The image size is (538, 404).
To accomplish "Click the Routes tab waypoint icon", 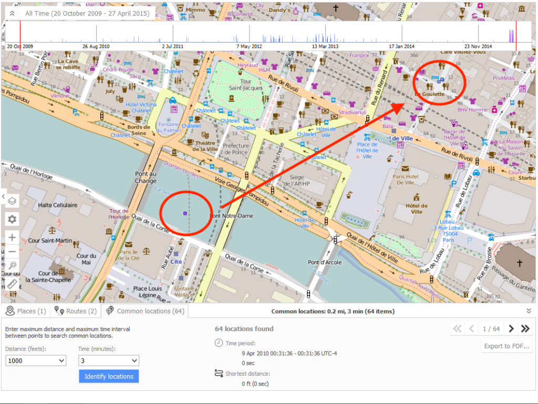I will click(x=59, y=310).
